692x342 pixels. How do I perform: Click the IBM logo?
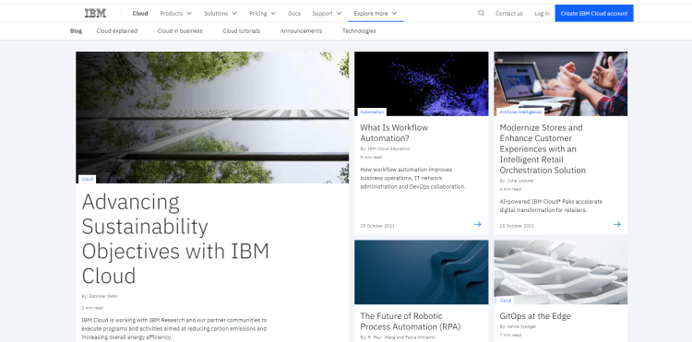pyautogui.click(x=95, y=13)
